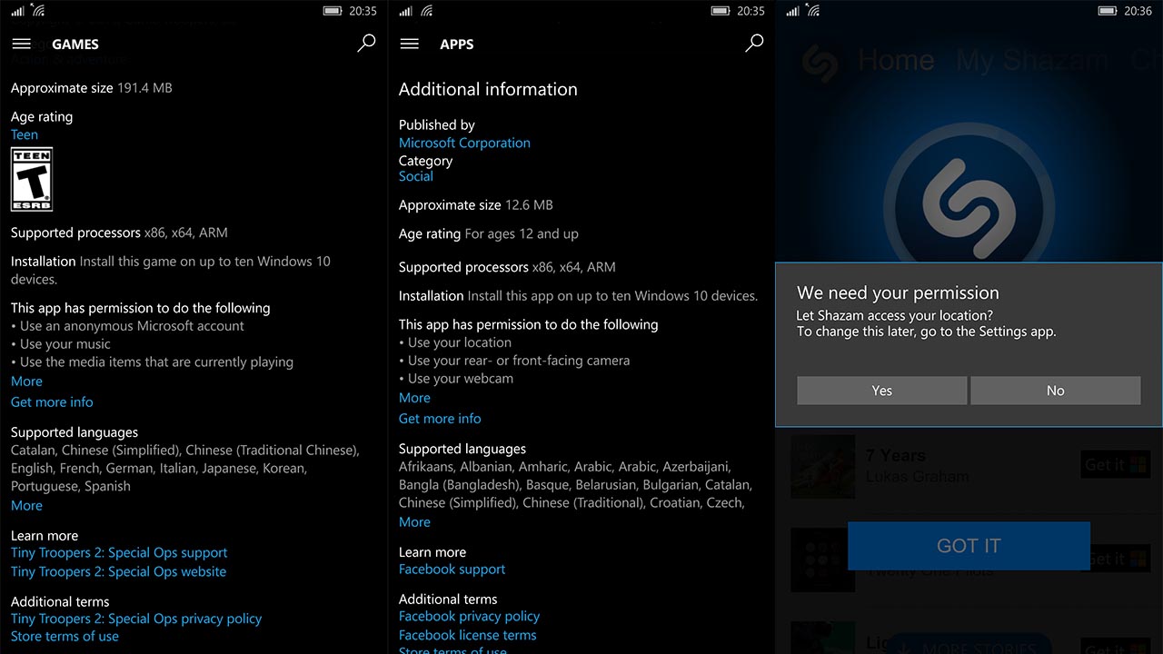1163x654 pixels.
Task: Tap 'Age rating For ages 12 and up'
Action: (489, 233)
